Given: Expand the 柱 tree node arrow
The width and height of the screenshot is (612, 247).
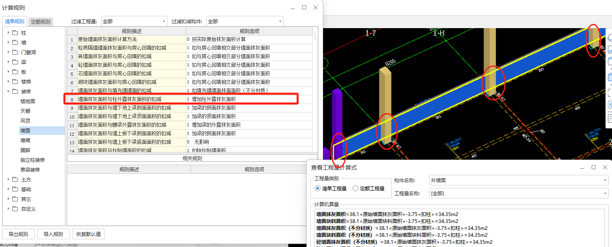Looking at the screenshot, I should (x=8, y=33).
